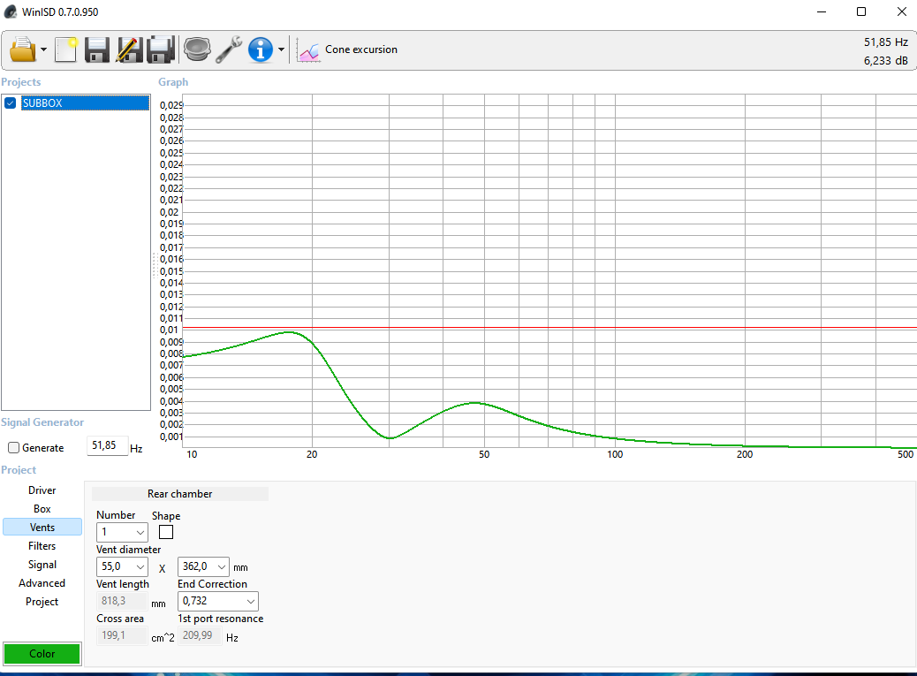Screen dimensions: 917x676
Task: Open the Project tab
Action: 42,602
